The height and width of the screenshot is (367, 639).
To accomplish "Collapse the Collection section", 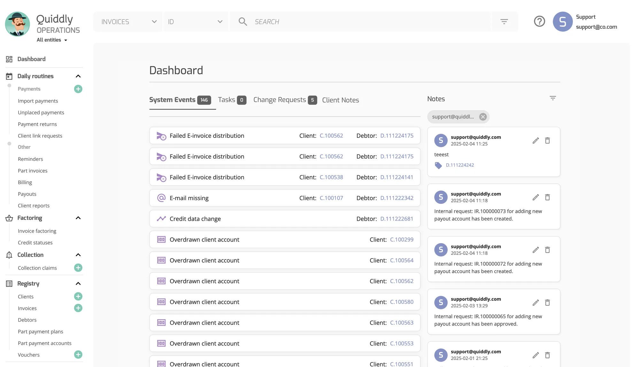I will [78, 255].
